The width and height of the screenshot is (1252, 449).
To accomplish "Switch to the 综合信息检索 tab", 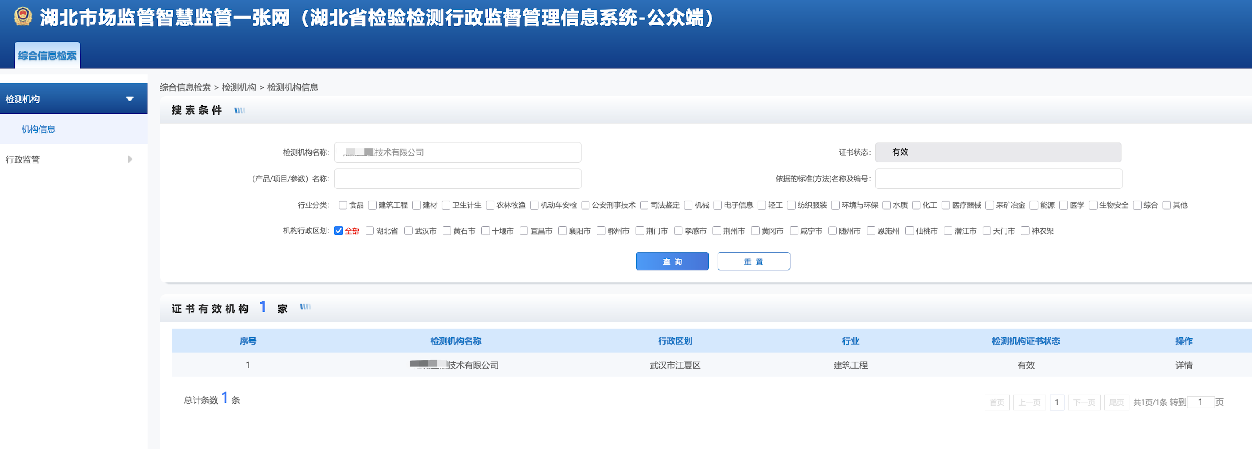I will [47, 55].
